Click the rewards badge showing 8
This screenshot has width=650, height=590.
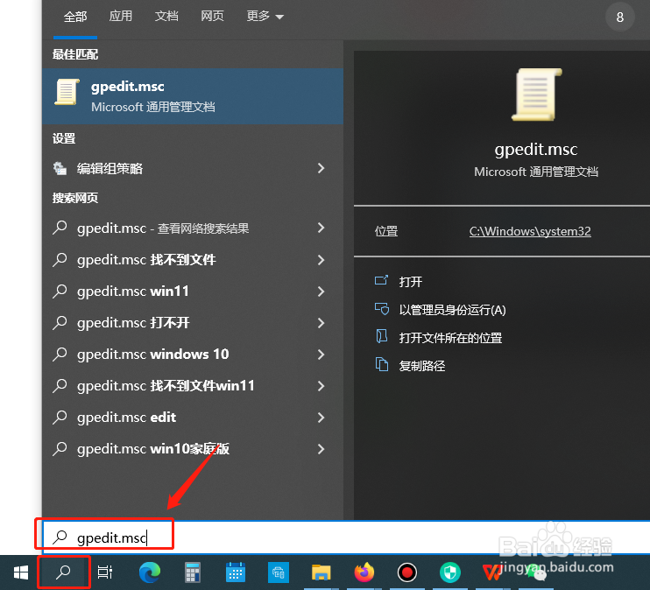pyautogui.click(x=619, y=17)
